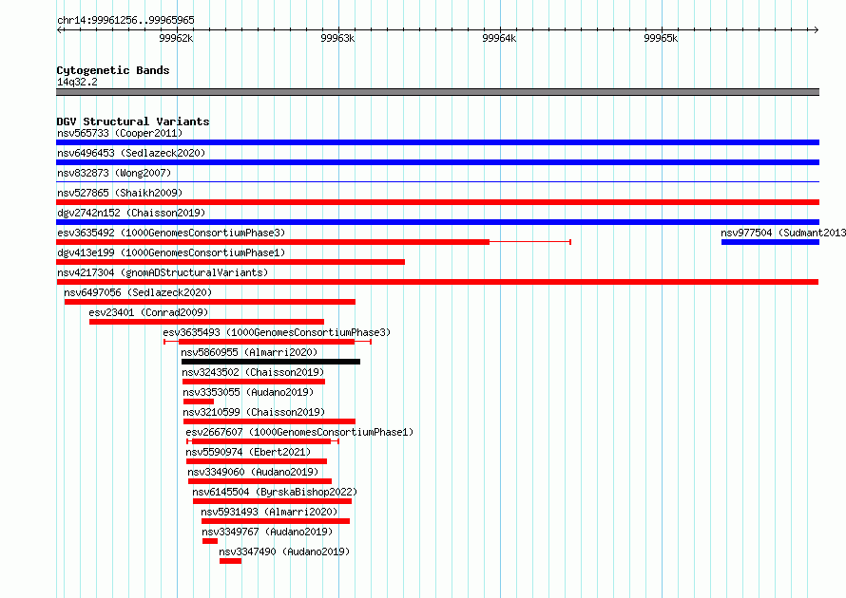
Task: Select the nsv6497056 (Sedlazeck2020) red bar
Action: 210,302
